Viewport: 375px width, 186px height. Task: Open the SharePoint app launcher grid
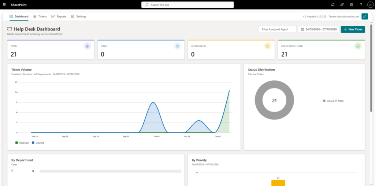click(5, 4)
